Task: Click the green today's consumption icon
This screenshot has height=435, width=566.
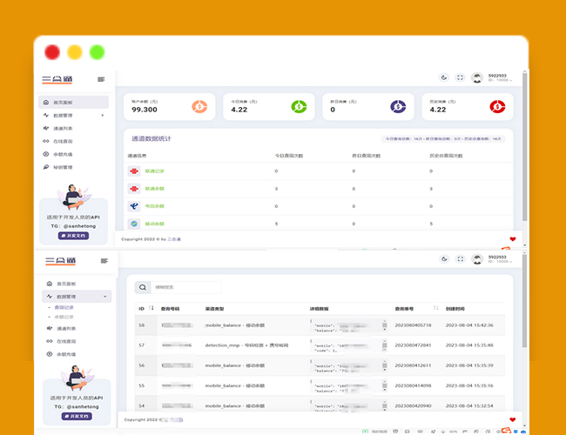Action: pyautogui.click(x=298, y=107)
